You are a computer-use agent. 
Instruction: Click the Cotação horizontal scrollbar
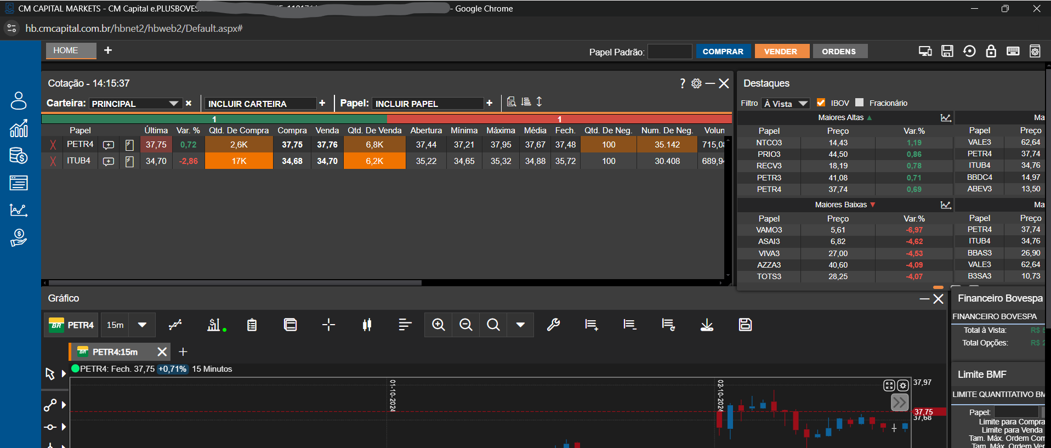point(236,283)
